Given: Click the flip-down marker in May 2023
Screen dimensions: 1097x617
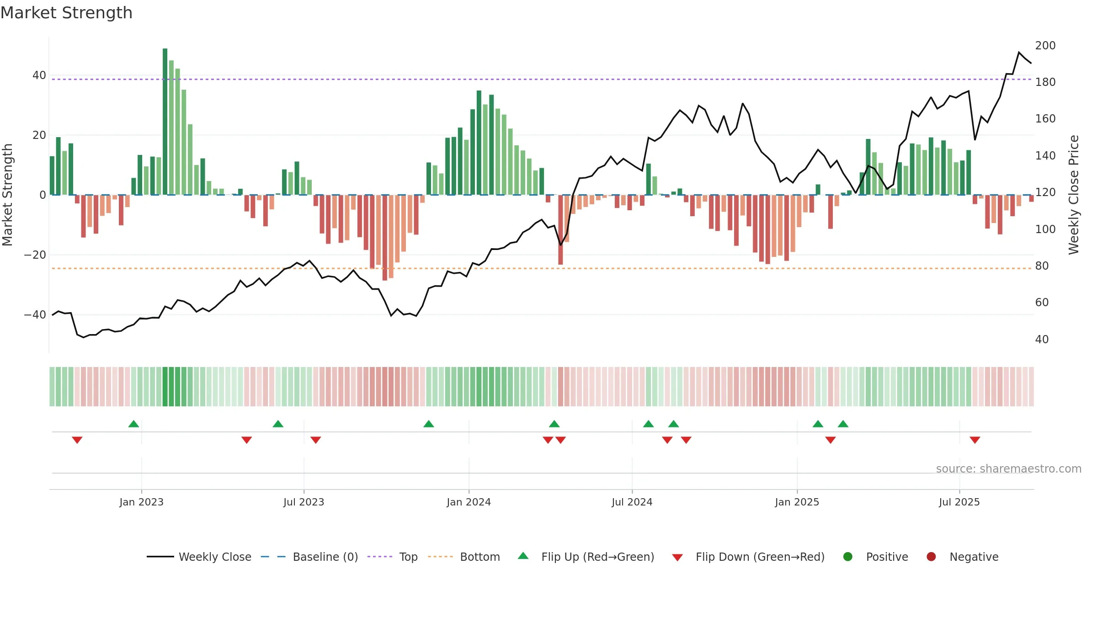Looking at the screenshot, I should tap(247, 440).
